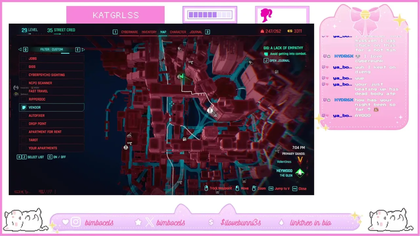Tick the Cyberpsycho Sighting filter checkbox
The image size is (420, 236).
(24, 75)
